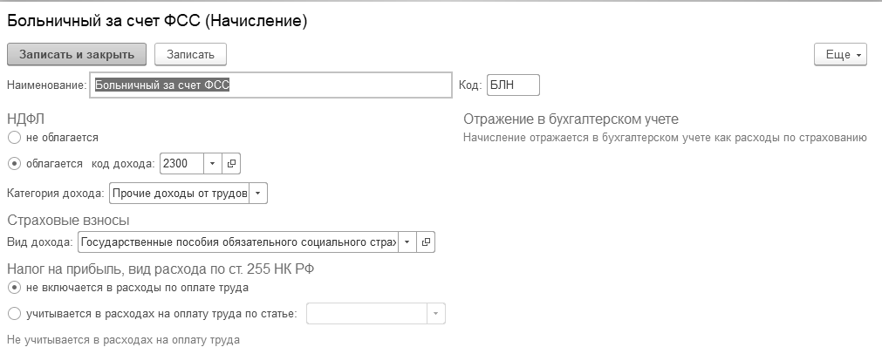
Task: Click into the Код field with БЛН
Action: [x=513, y=85]
